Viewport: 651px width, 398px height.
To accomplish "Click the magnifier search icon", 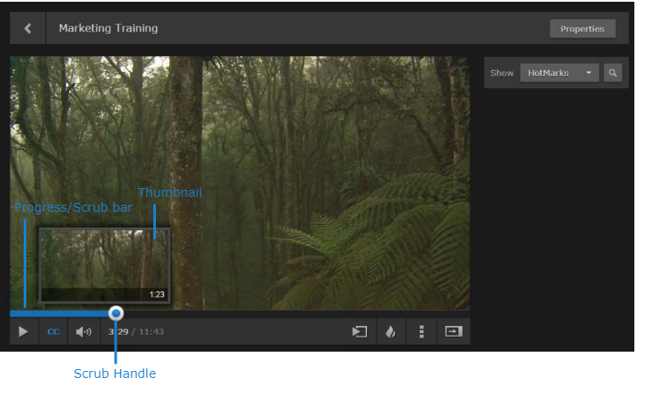I will (612, 73).
